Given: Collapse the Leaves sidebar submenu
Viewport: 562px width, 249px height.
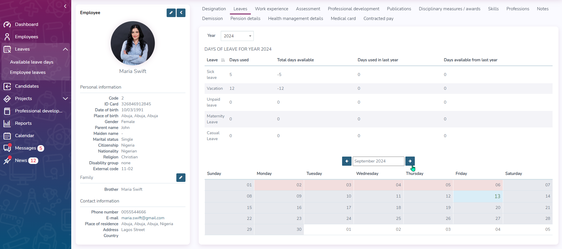Looking at the screenshot, I should tap(65, 49).
